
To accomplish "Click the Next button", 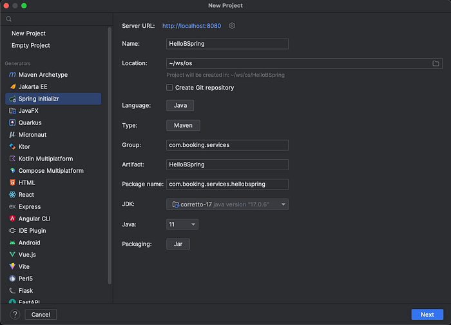I will (x=427, y=315).
